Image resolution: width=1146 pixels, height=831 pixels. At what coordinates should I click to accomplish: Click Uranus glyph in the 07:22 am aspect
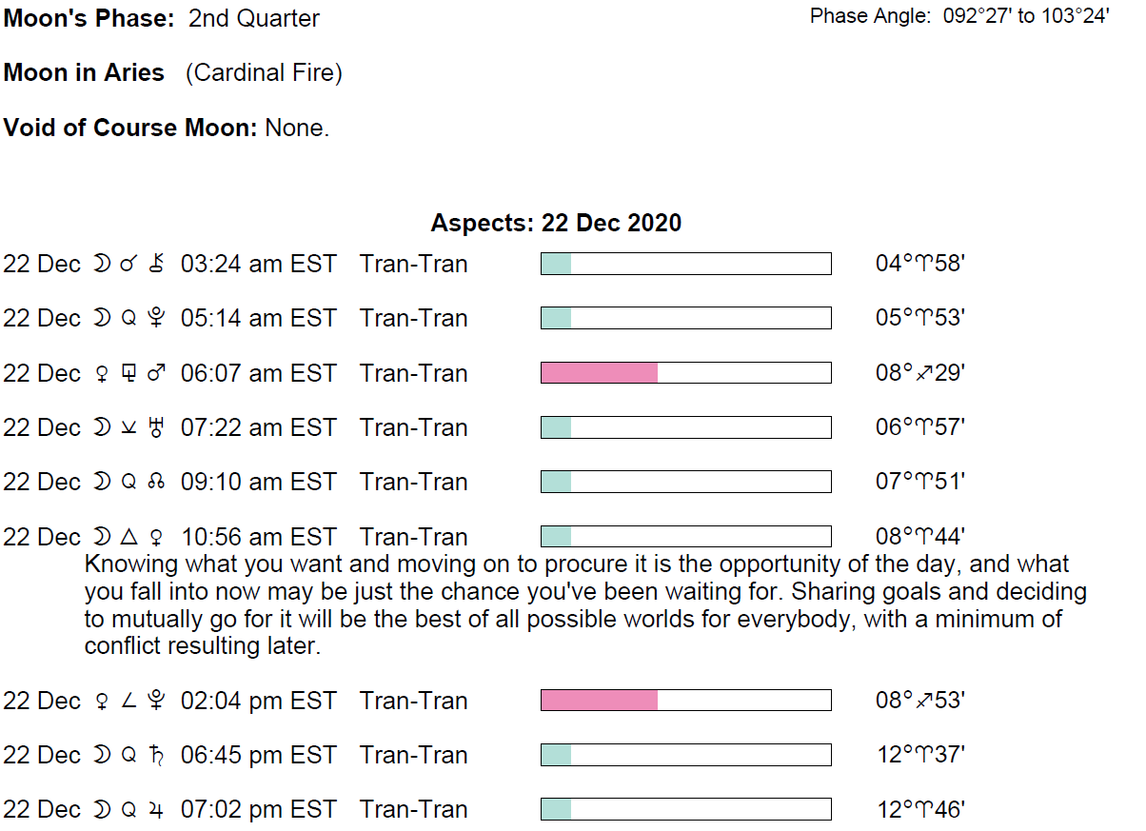(x=158, y=427)
